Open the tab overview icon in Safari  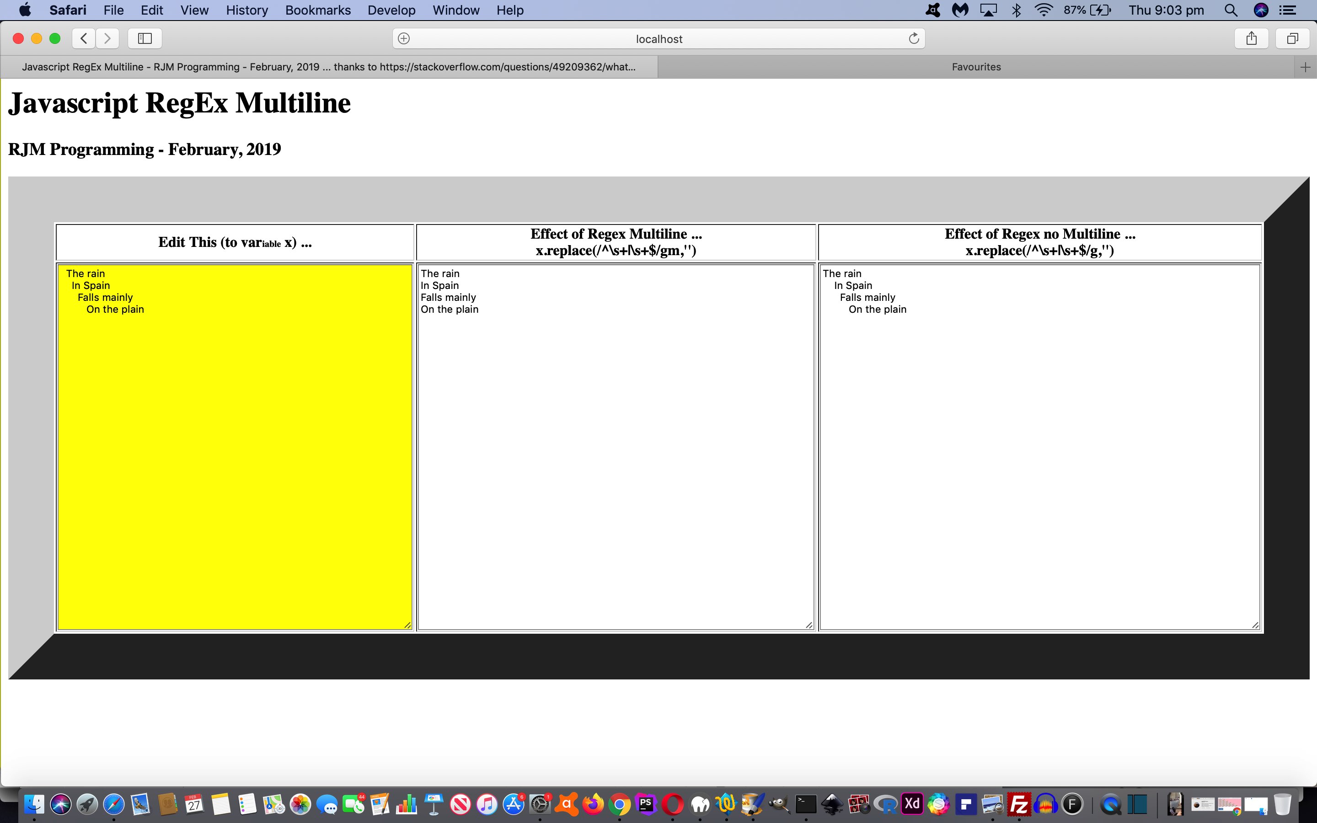pyautogui.click(x=1292, y=38)
